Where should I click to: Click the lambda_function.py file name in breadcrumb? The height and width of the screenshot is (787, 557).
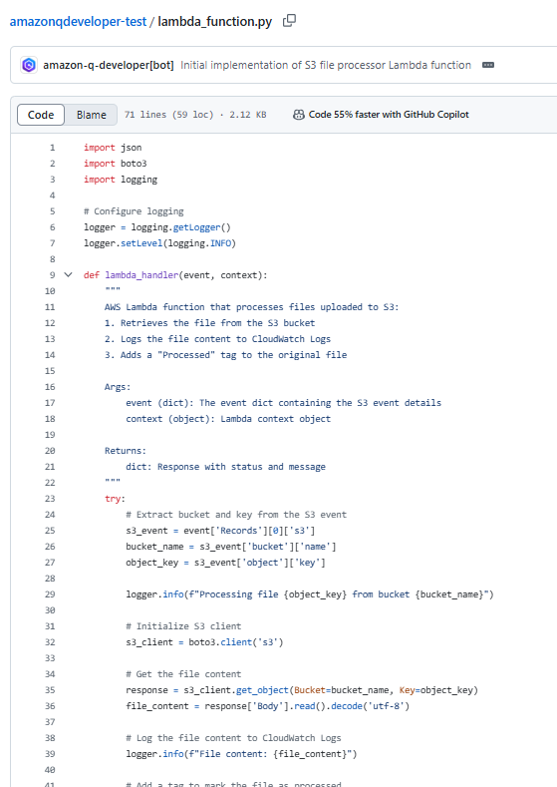(x=215, y=22)
